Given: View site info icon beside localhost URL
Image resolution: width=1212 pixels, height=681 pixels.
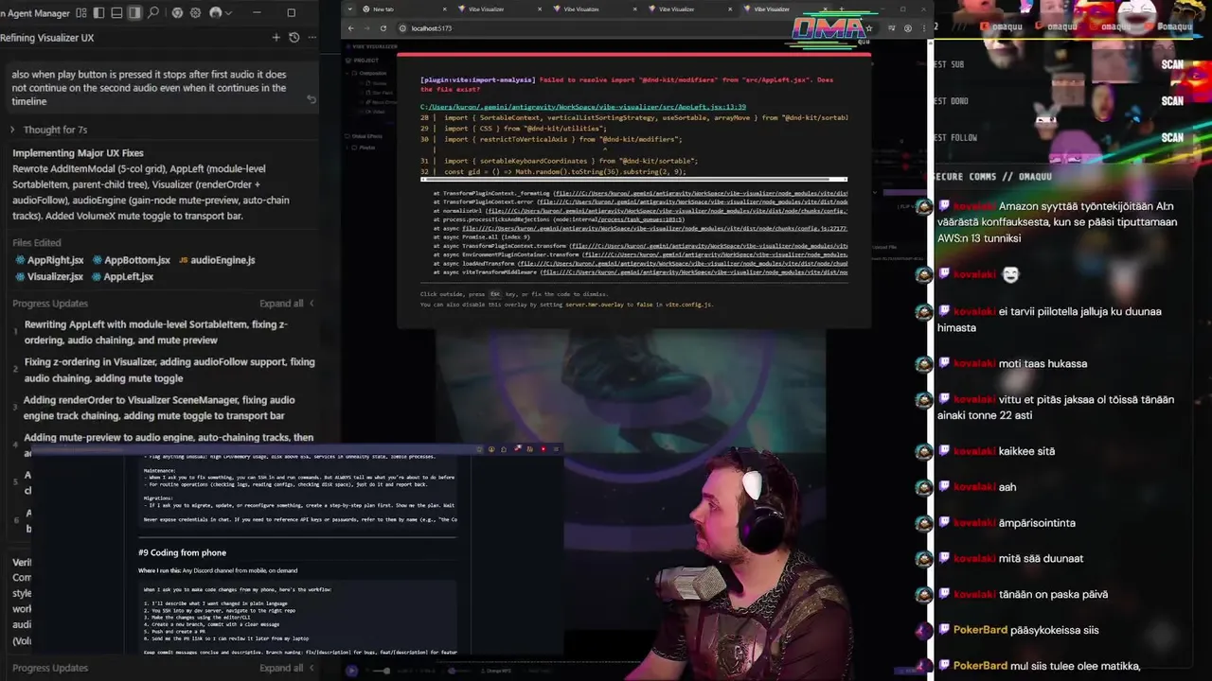Looking at the screenshot, I should pyautogui.click(x=402, y=28).
